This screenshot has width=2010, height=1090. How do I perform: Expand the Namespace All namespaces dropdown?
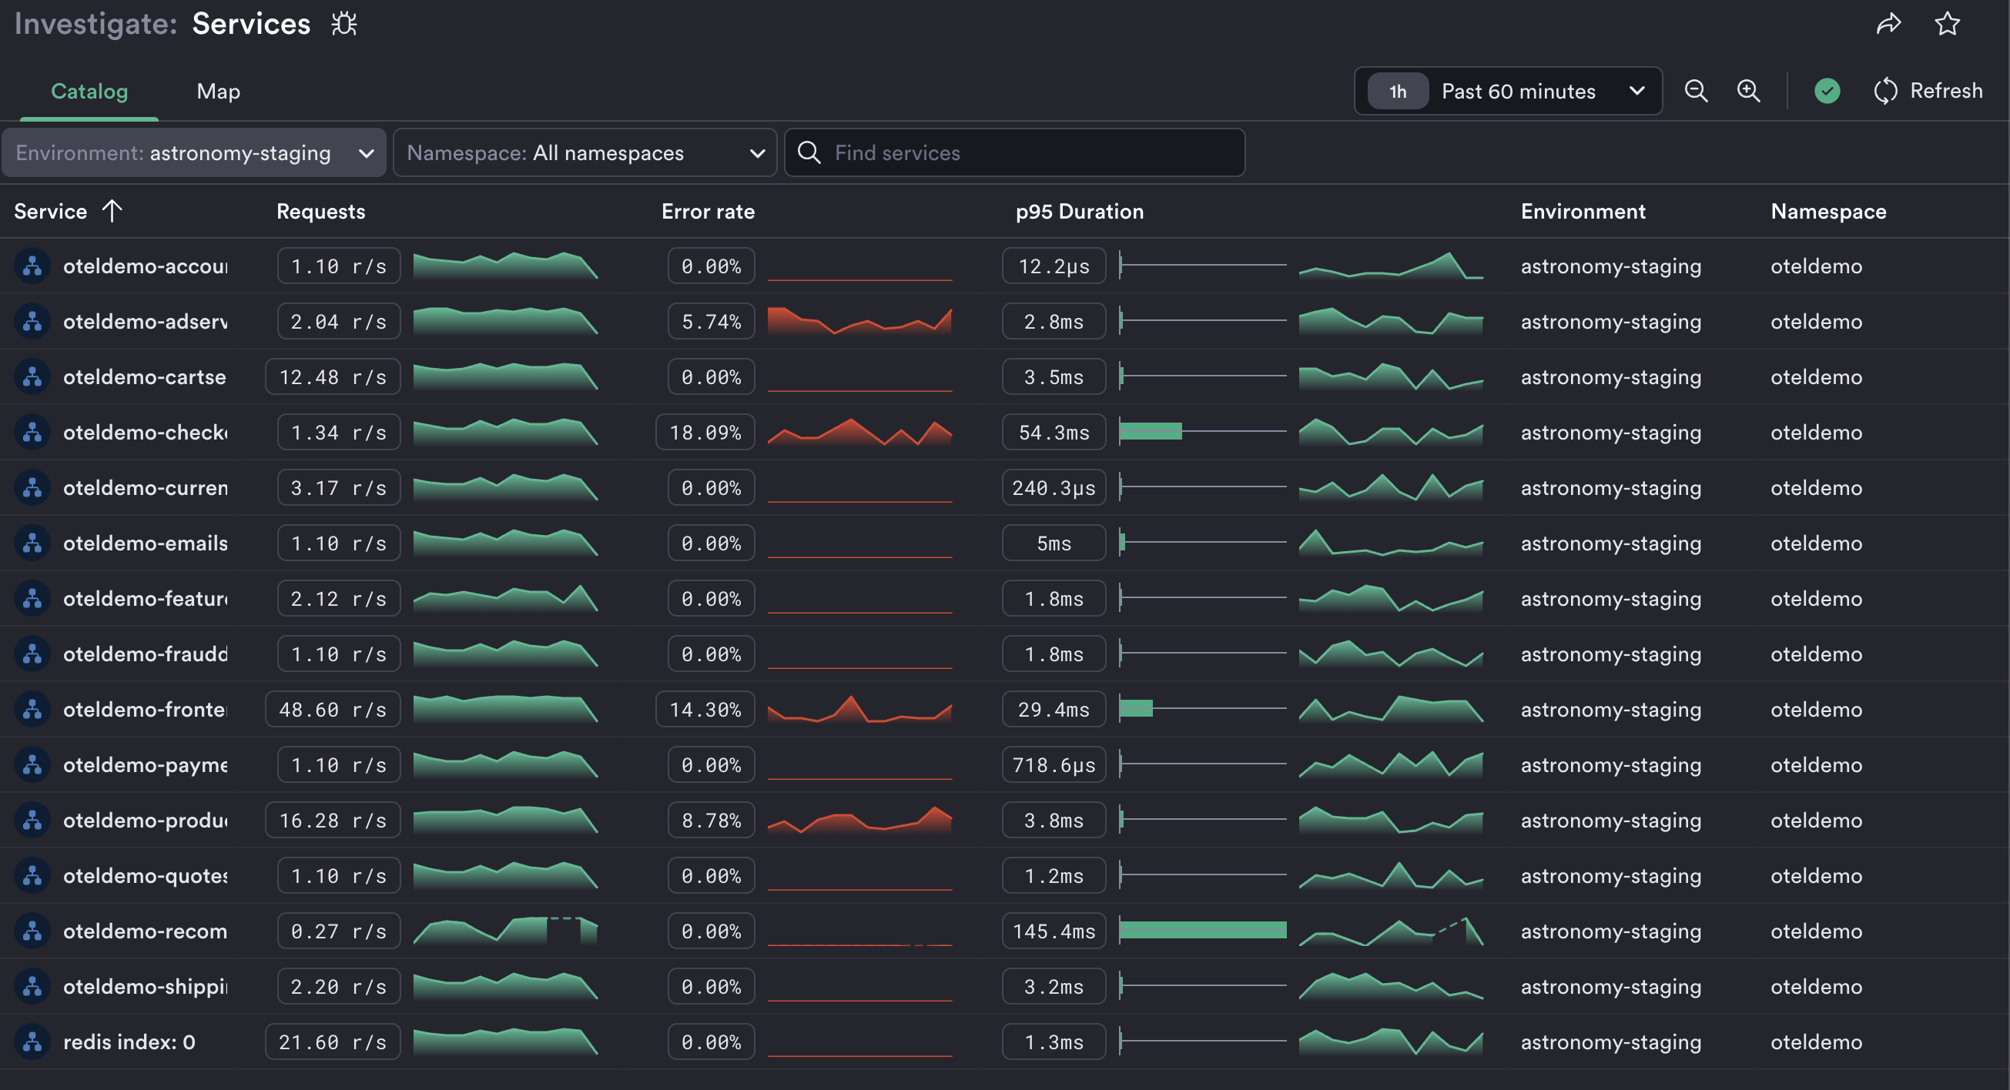(585, 153)
